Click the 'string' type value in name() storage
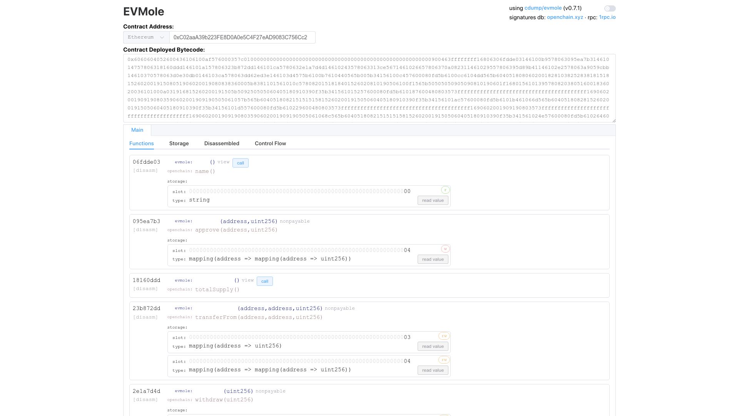 199,200
